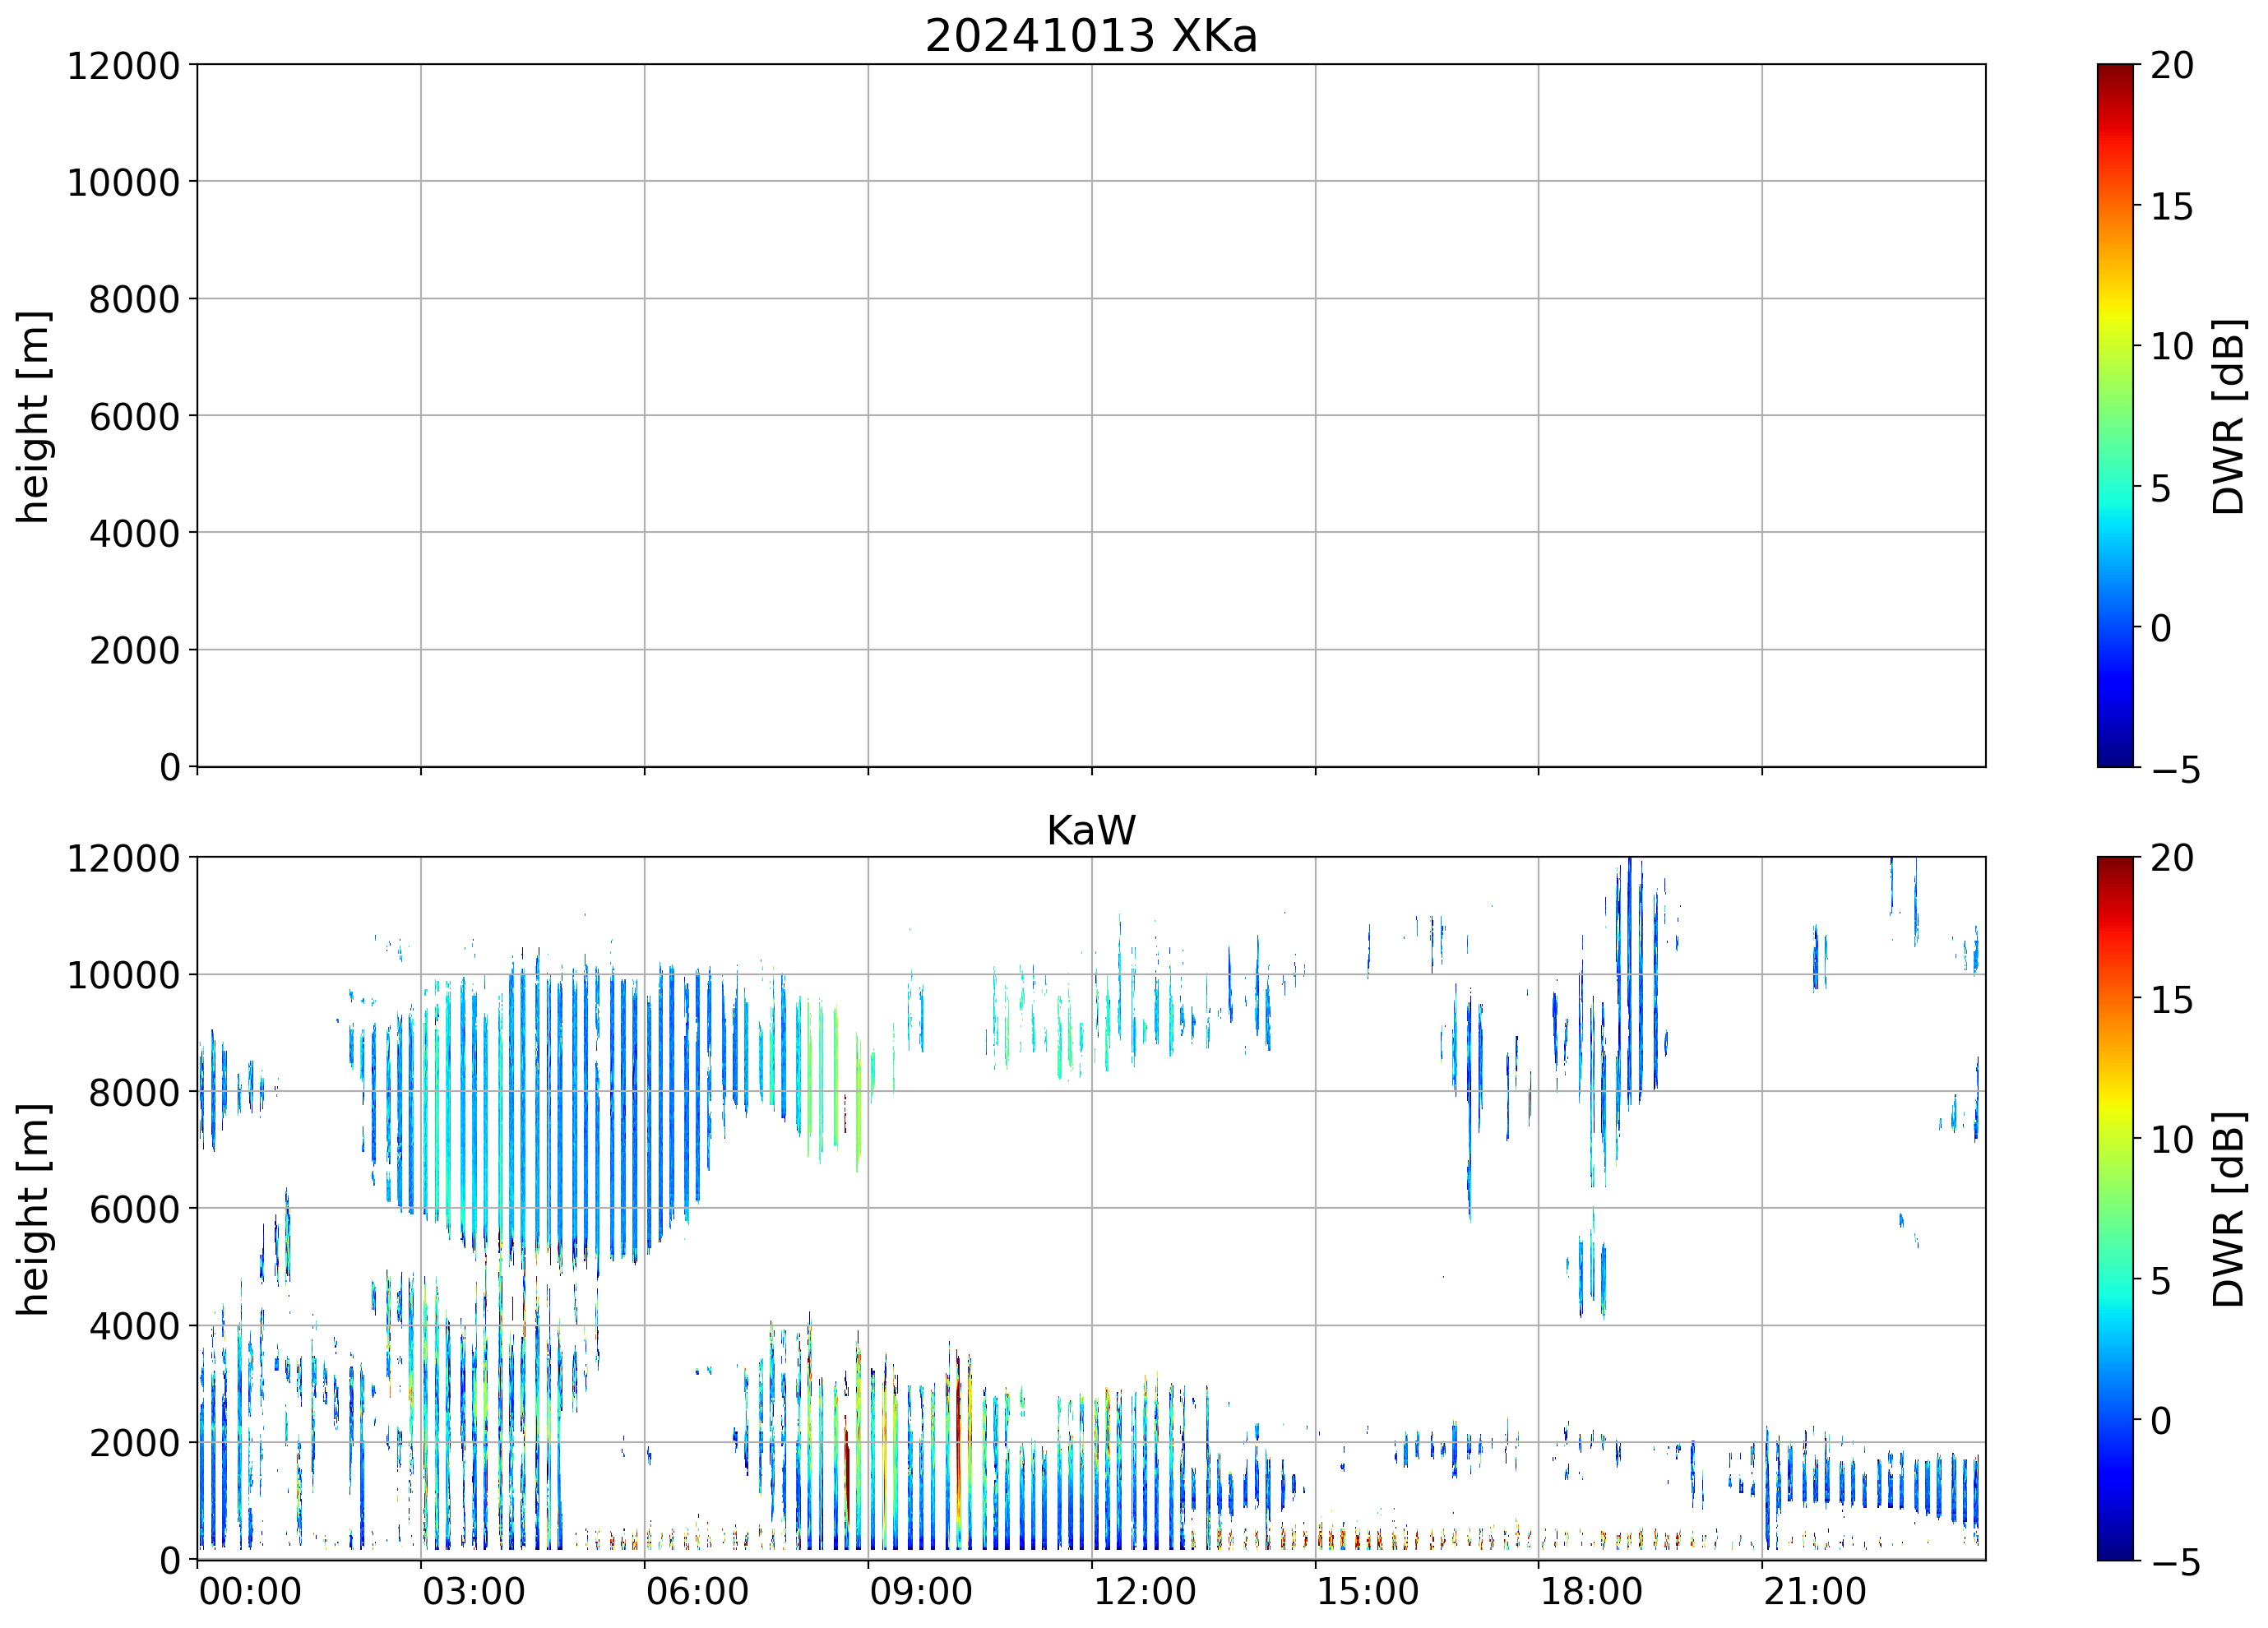Click the 03:00 time tick label

click(473, 1592)
